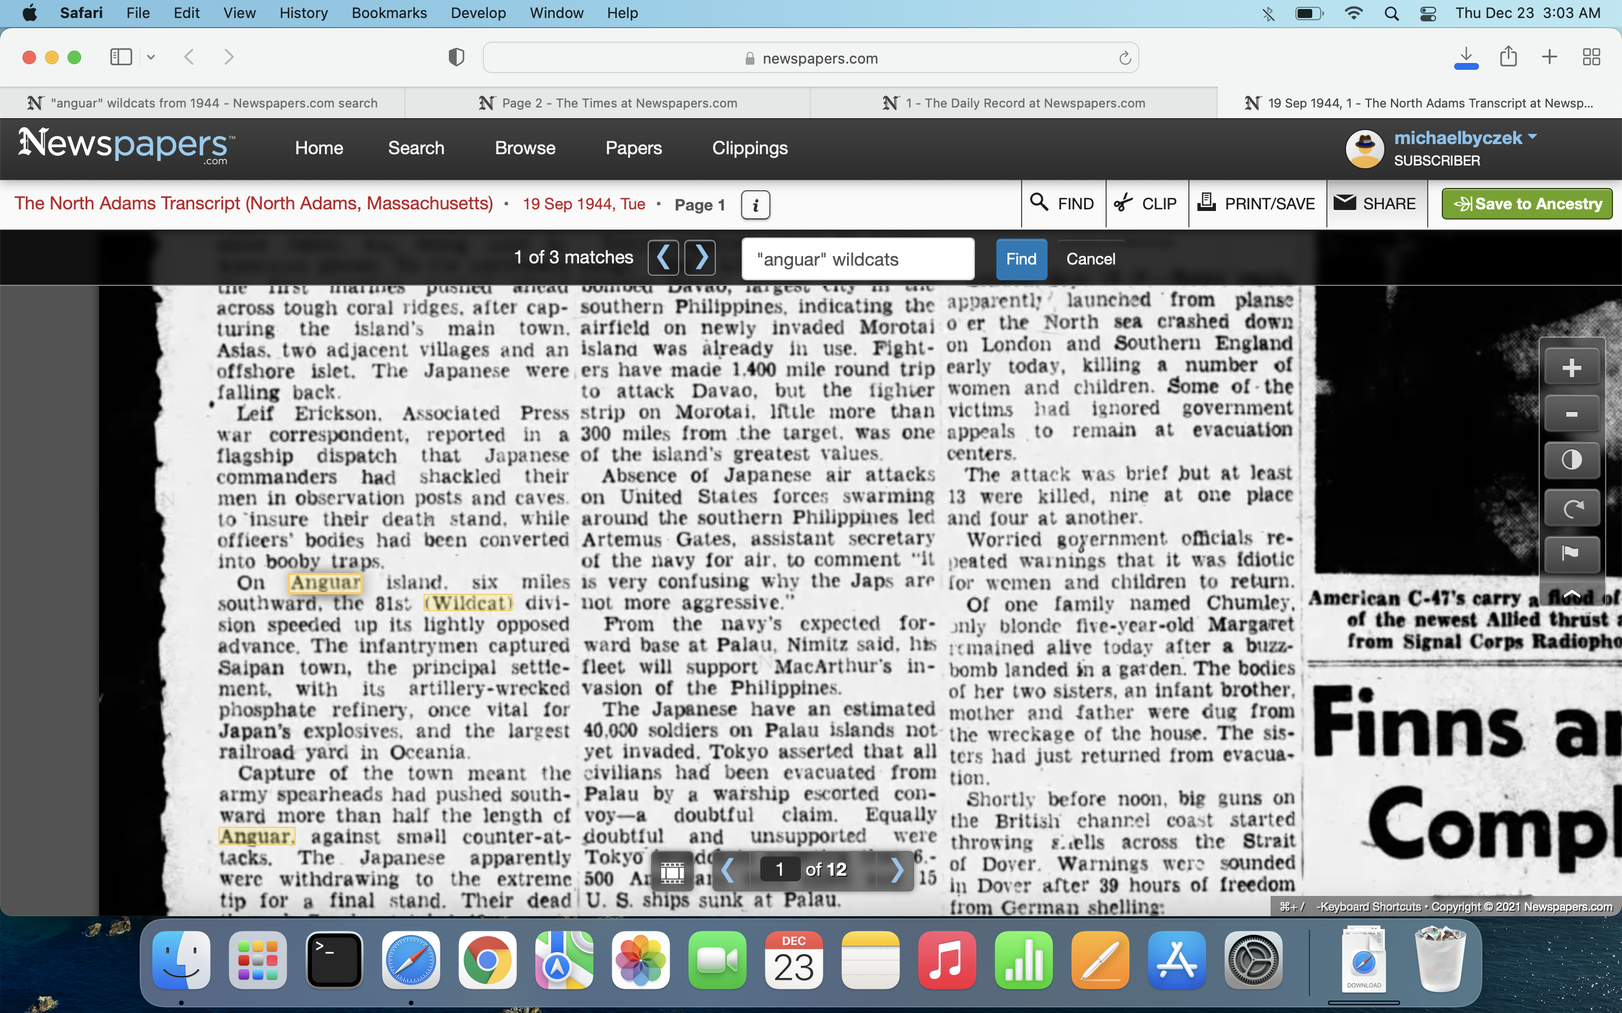Image resolution: width=1622 pixels, height=1013 pixels.
Task: Toggle the contrast adjustment tool
Action: click(x=1571, y=460)
